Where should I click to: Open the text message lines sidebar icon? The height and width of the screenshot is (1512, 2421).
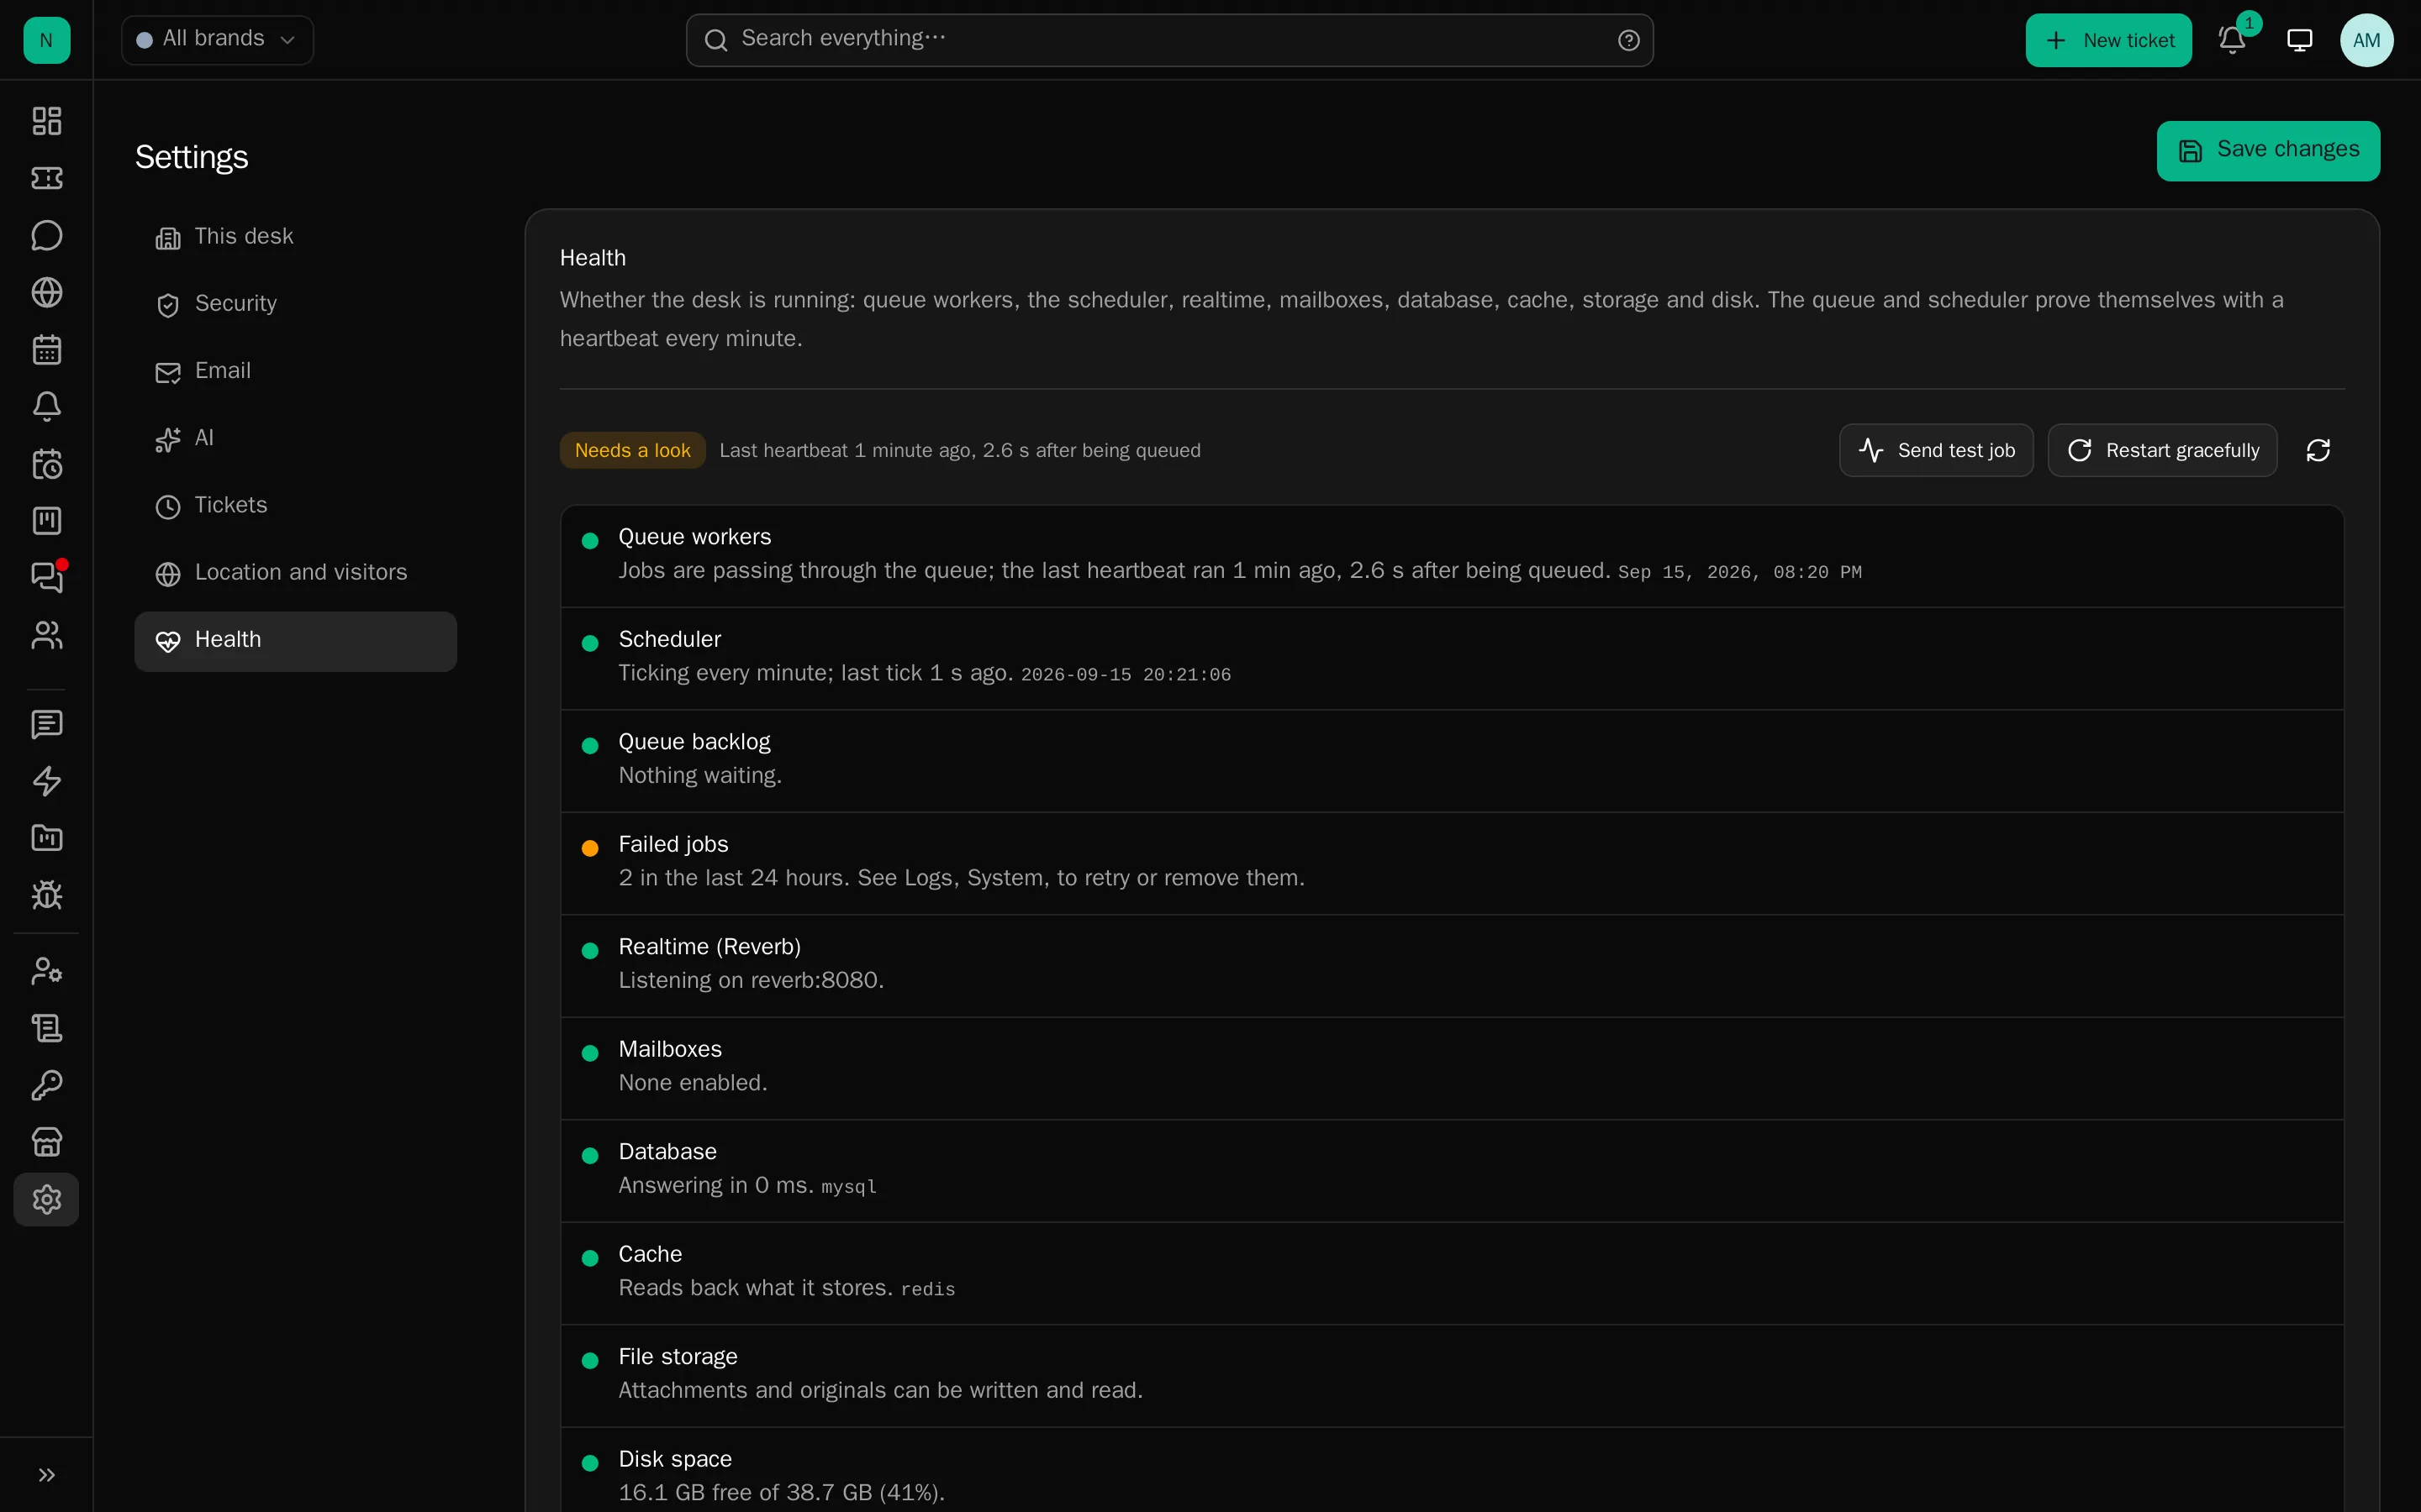[x=47, y=724]
